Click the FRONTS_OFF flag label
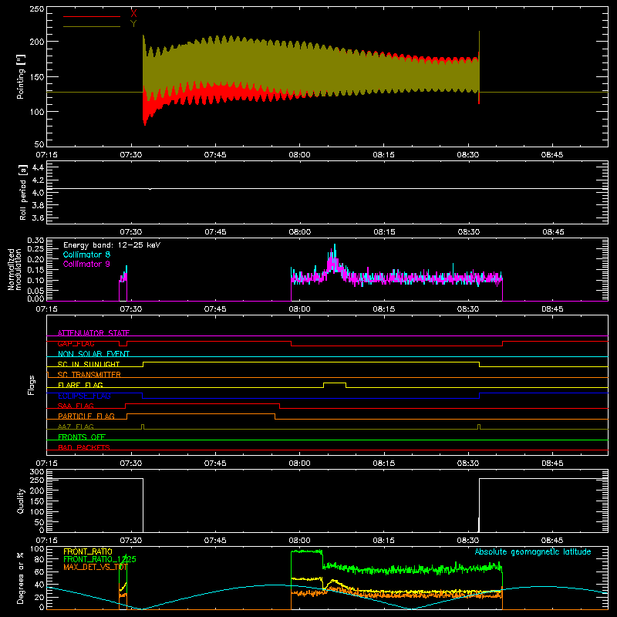The height and width of the screenshot is (617, 617). click(x=82, y=437)
